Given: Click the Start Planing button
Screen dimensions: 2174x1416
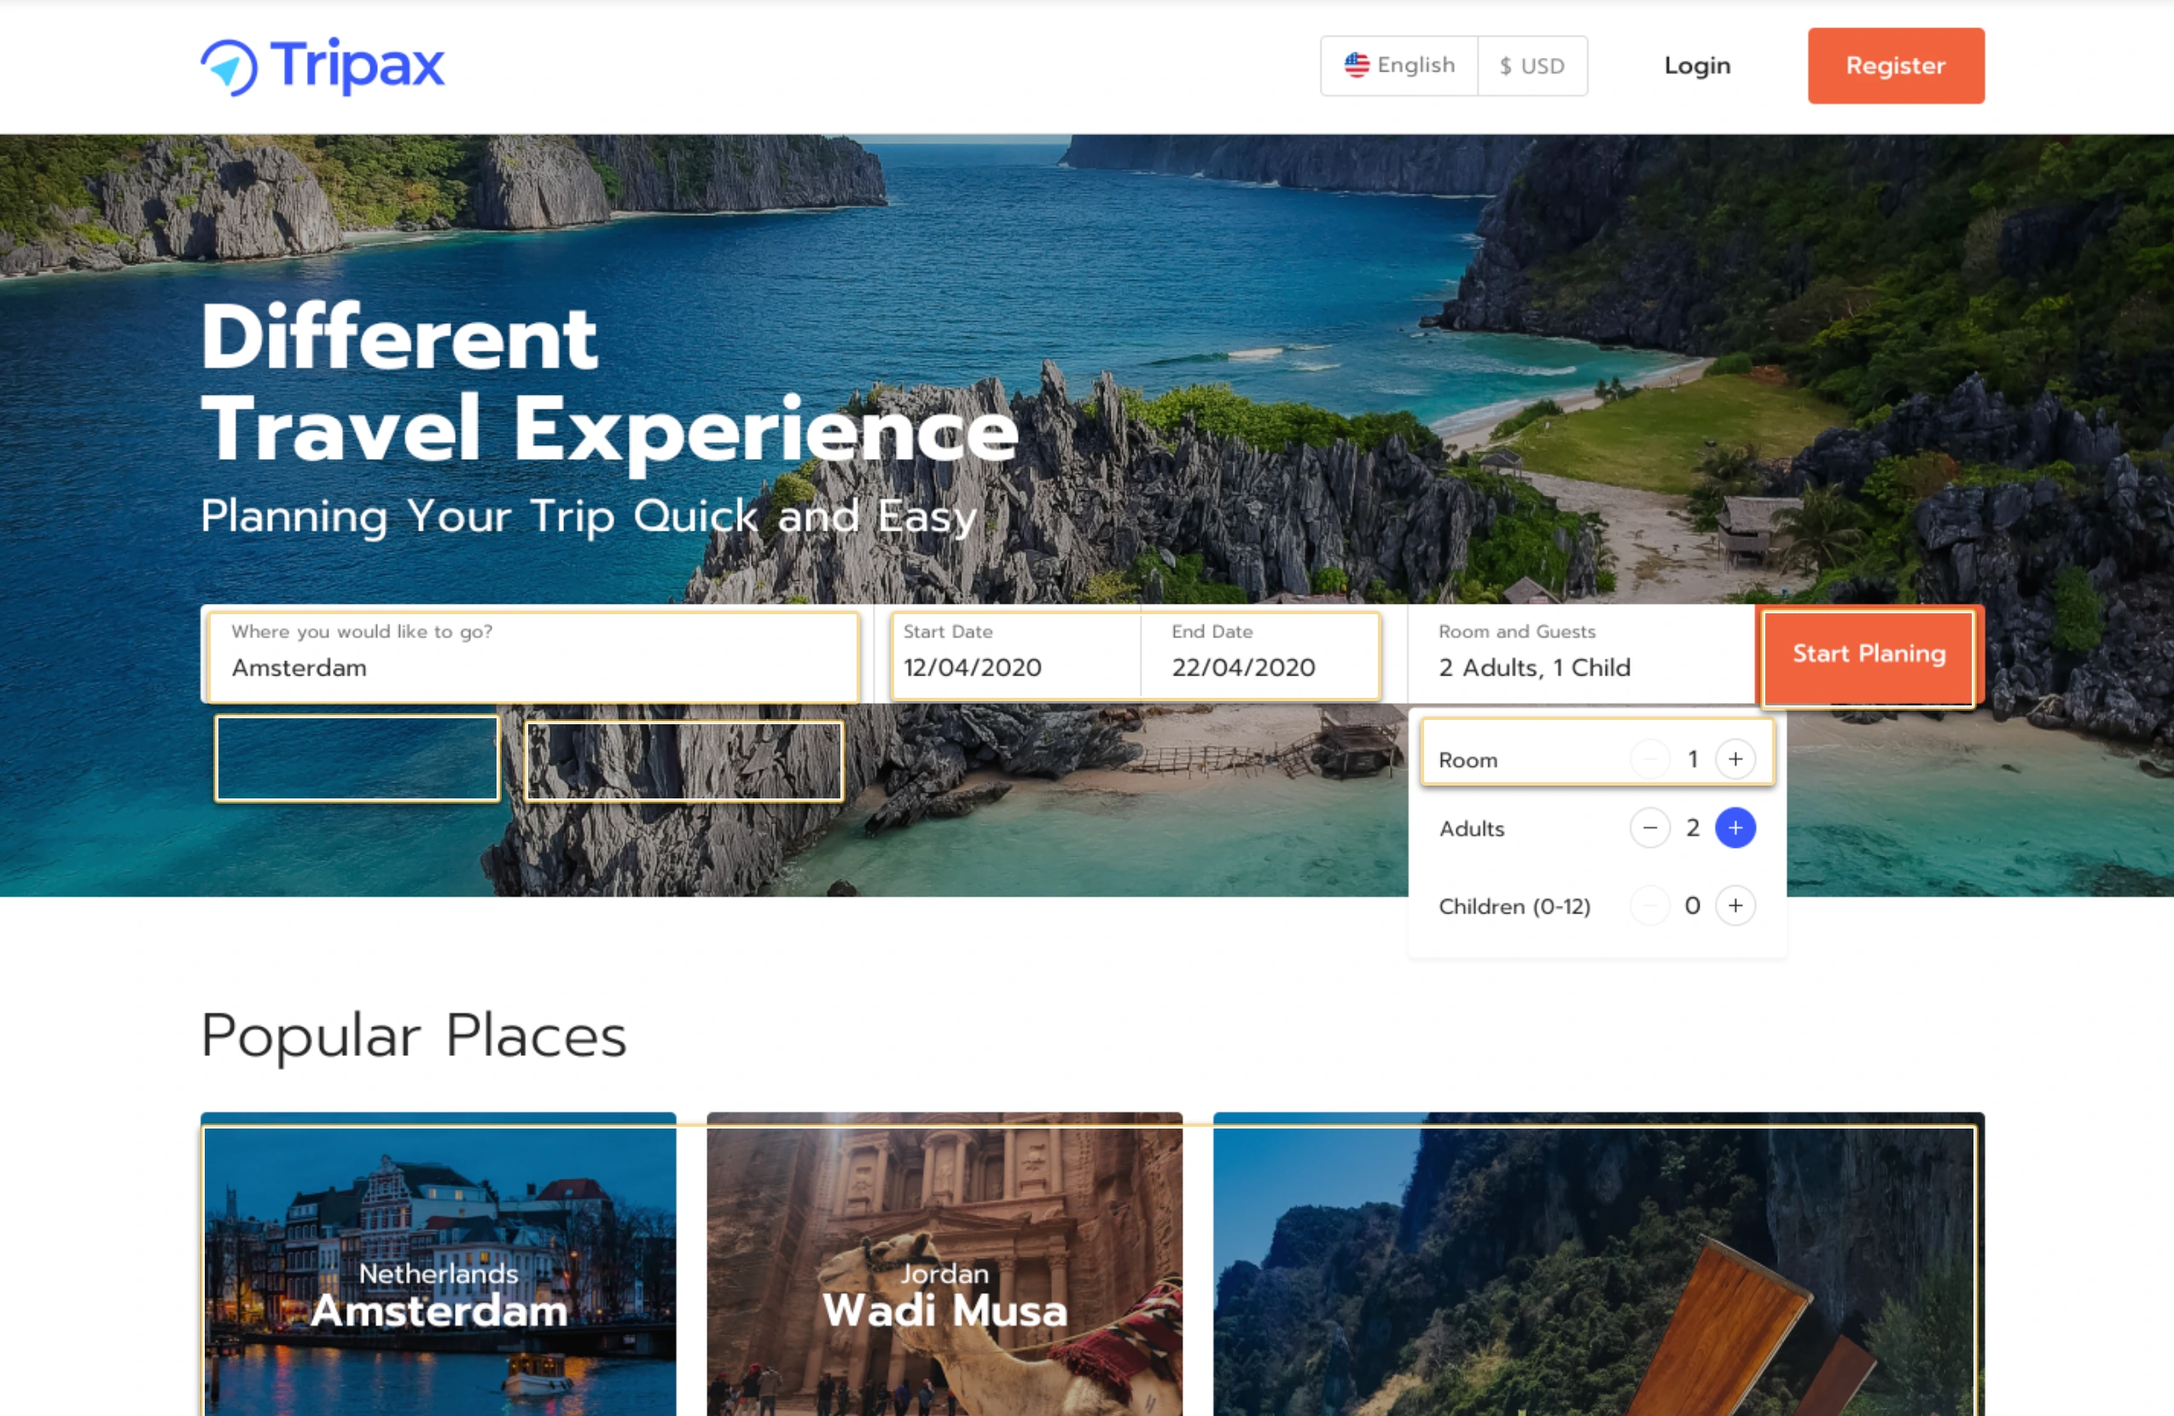Looking at the screenshot, I should [x=1868, y=653].
